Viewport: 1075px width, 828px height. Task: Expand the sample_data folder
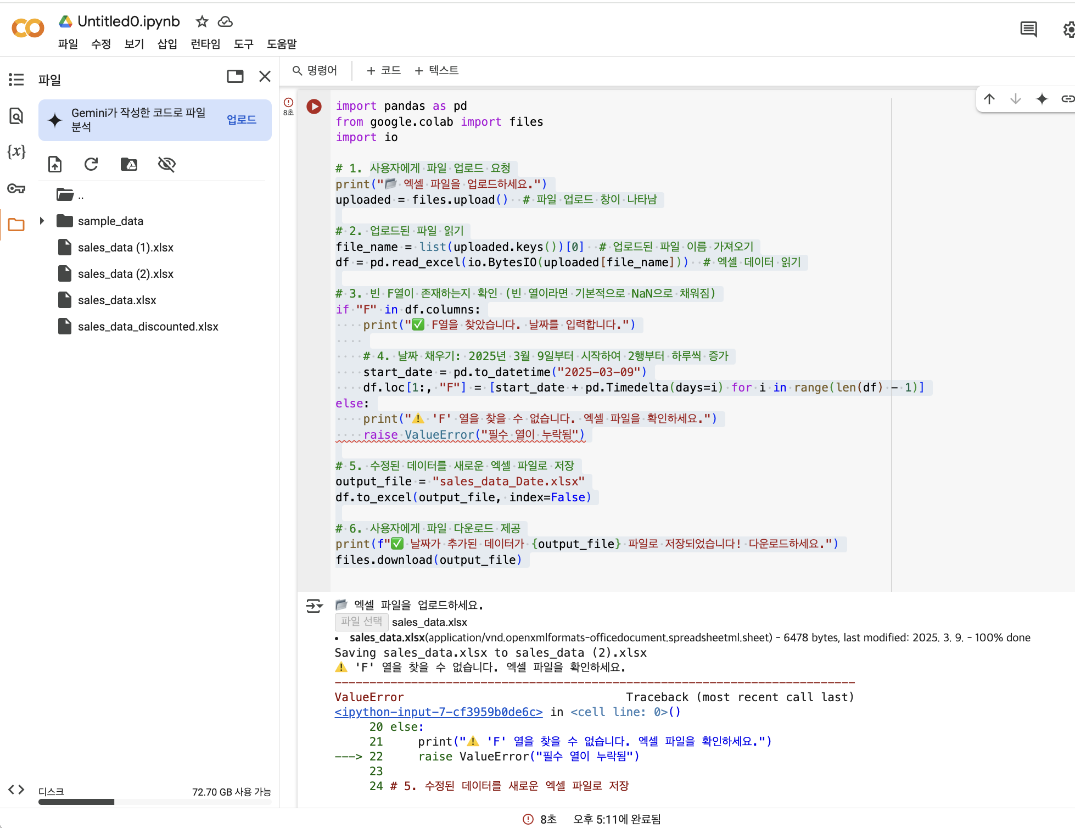42,221
